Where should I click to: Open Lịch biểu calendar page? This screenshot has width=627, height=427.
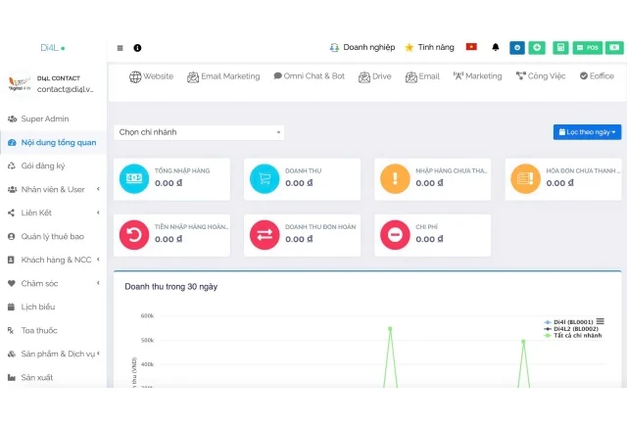tap(53, 307)
